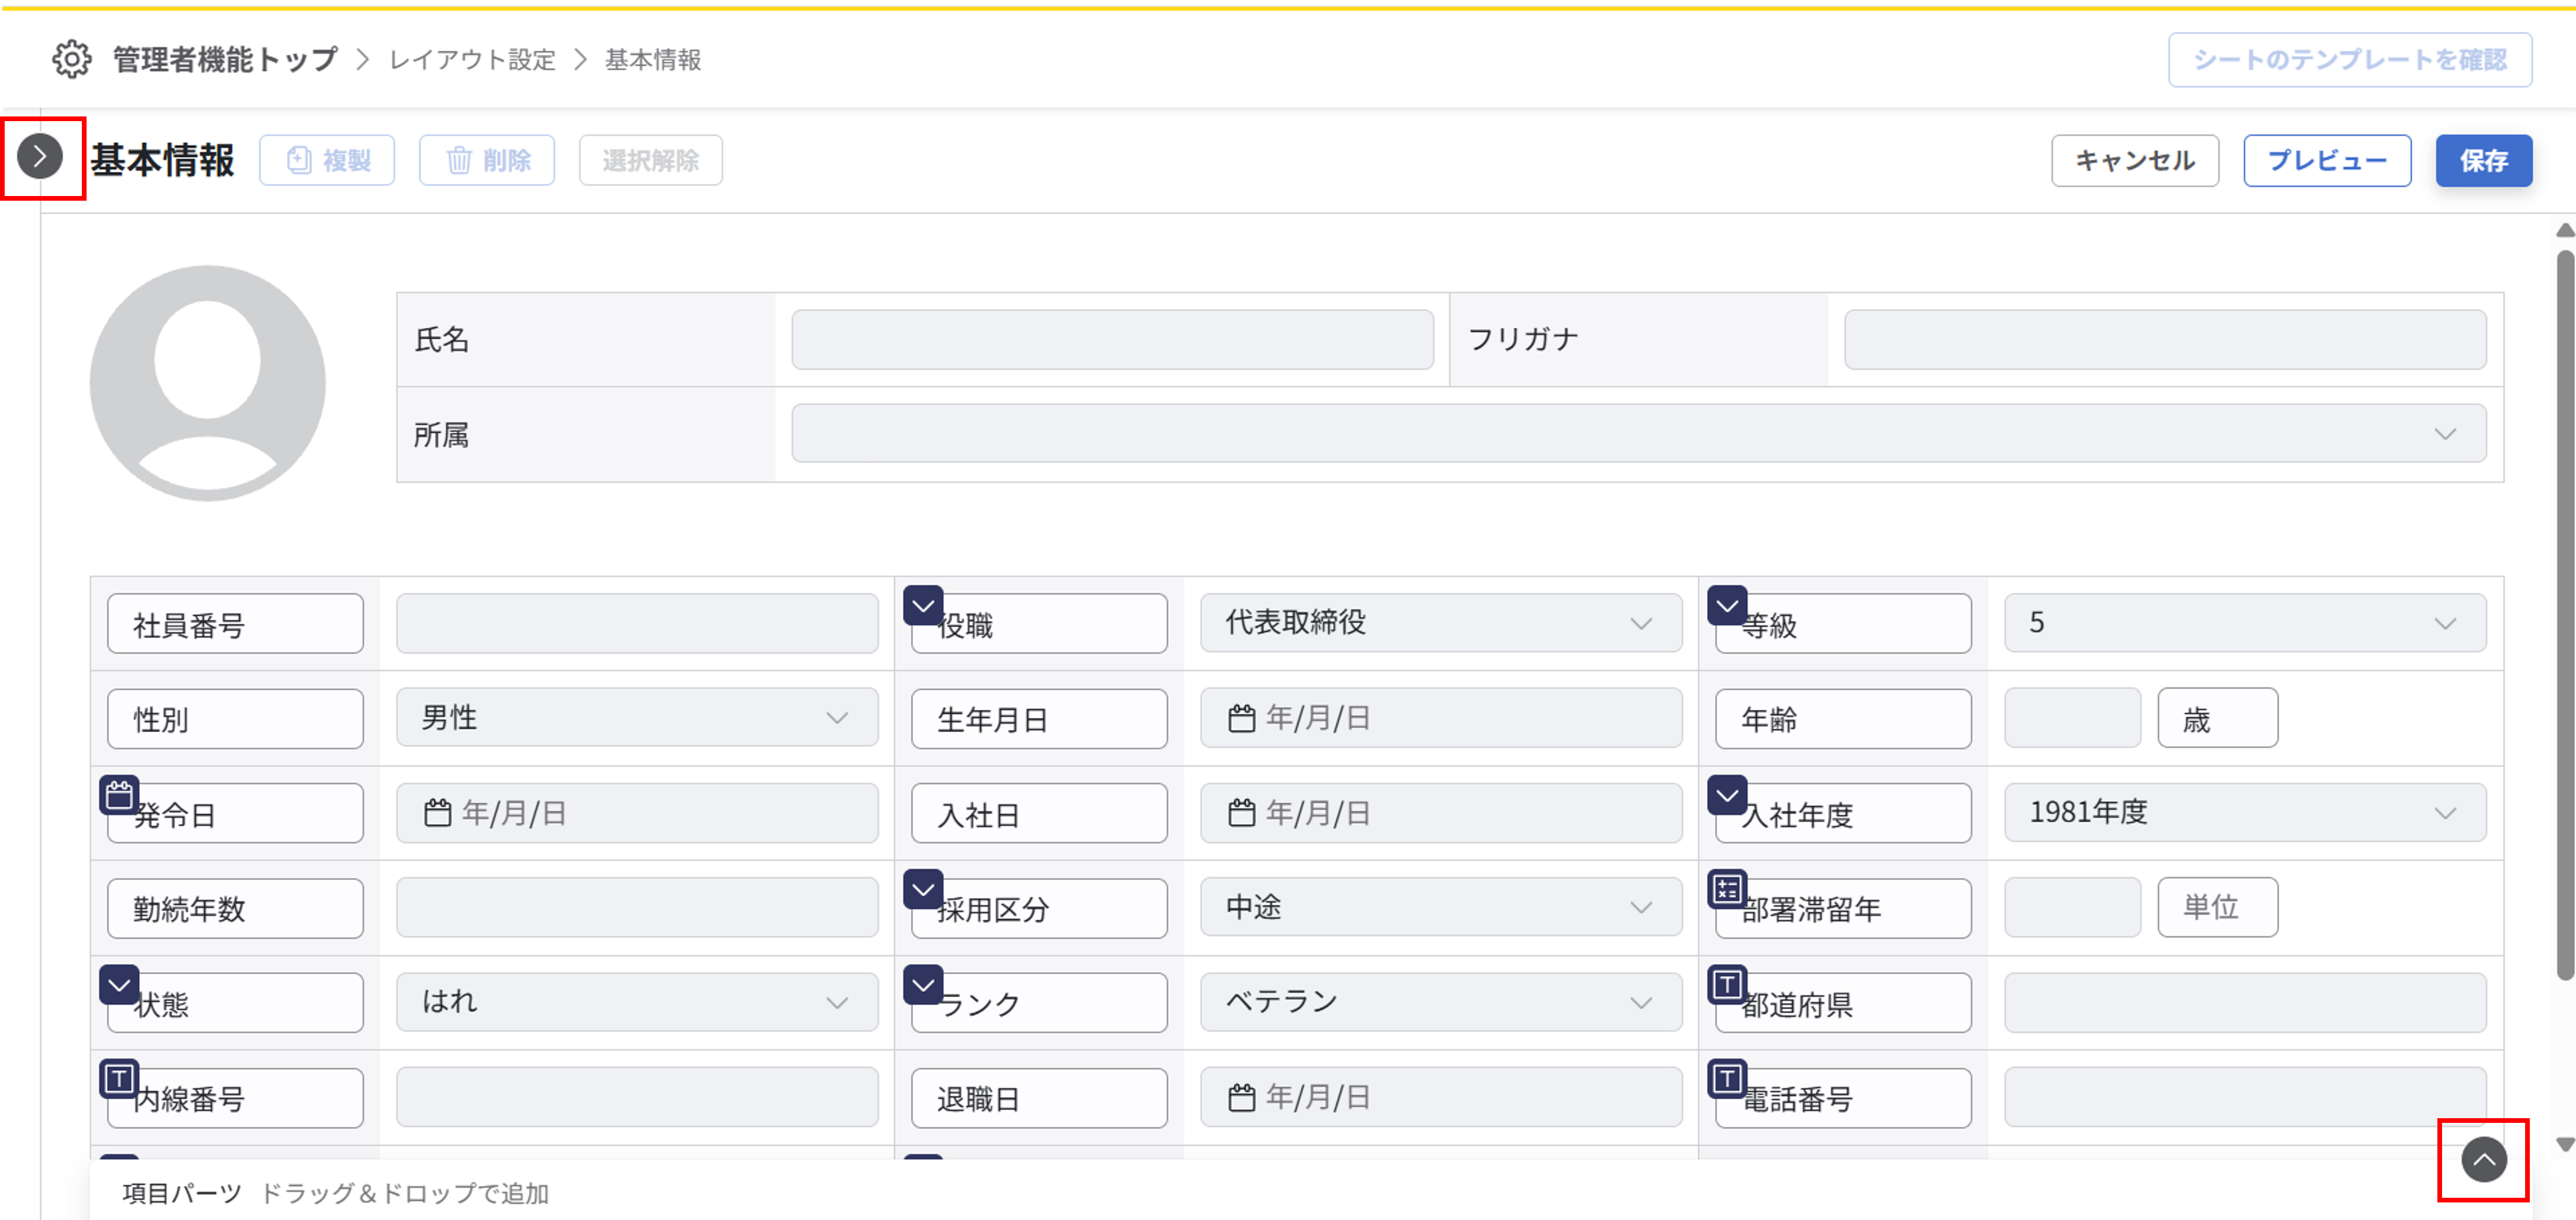Click the text type badge on 内線番号

pyautogui.click(x=119, y=1079)
